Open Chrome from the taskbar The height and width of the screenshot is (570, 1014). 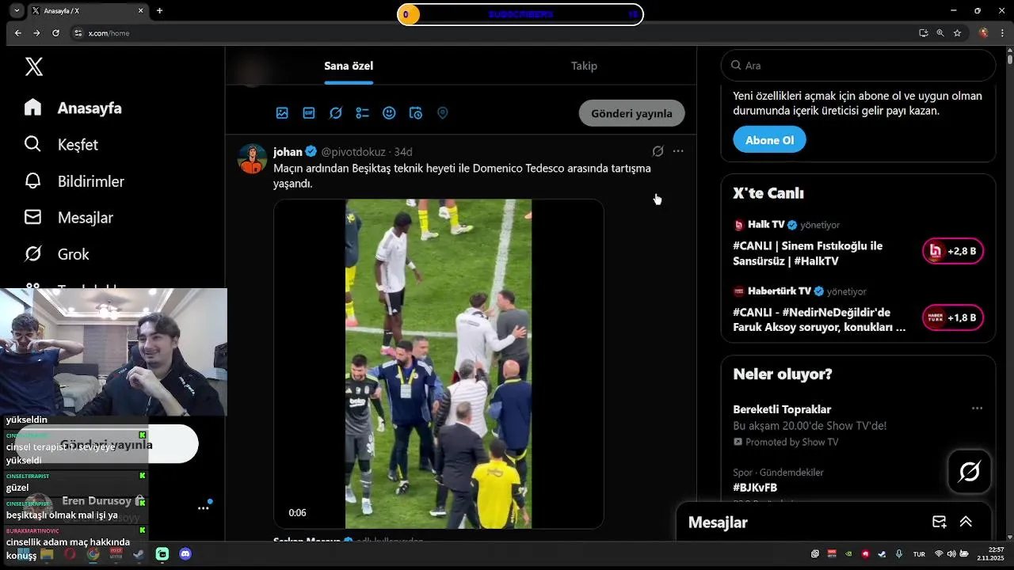pyautogui.click(x=93, y=554)
